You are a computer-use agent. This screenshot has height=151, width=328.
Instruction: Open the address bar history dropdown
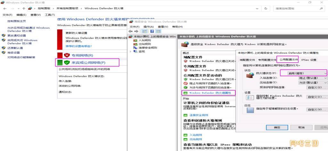point(257,9)
